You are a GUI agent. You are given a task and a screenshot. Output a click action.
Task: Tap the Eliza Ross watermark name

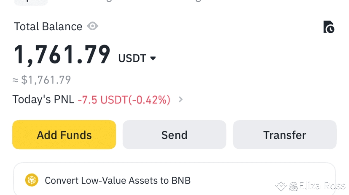(322, 186)
